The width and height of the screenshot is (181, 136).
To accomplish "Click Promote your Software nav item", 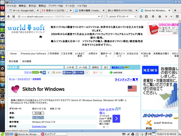I will 34,54.
